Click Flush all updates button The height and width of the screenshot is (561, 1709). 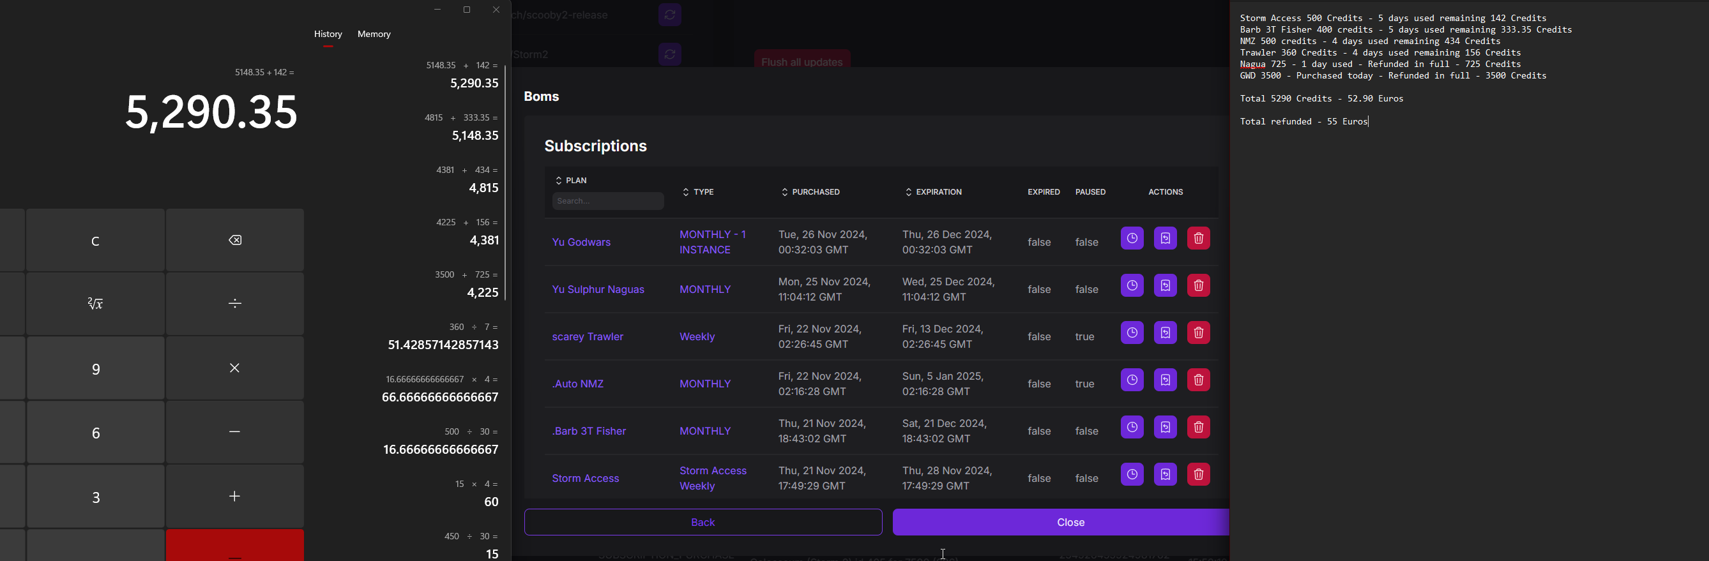tap(802, 59)
